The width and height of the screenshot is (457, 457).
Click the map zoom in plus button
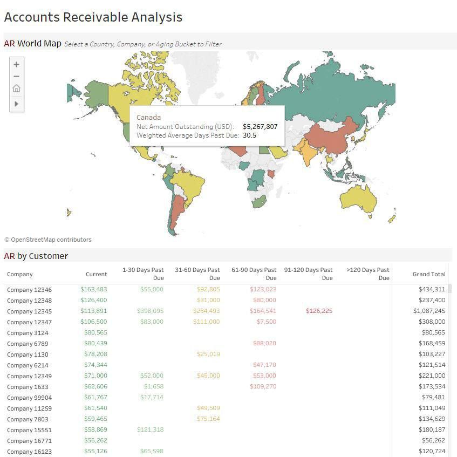pos(16,64)
